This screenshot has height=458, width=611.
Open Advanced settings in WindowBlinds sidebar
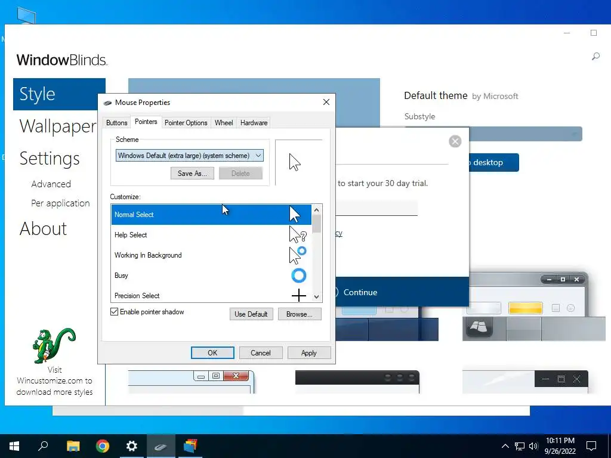coord(51,184)
